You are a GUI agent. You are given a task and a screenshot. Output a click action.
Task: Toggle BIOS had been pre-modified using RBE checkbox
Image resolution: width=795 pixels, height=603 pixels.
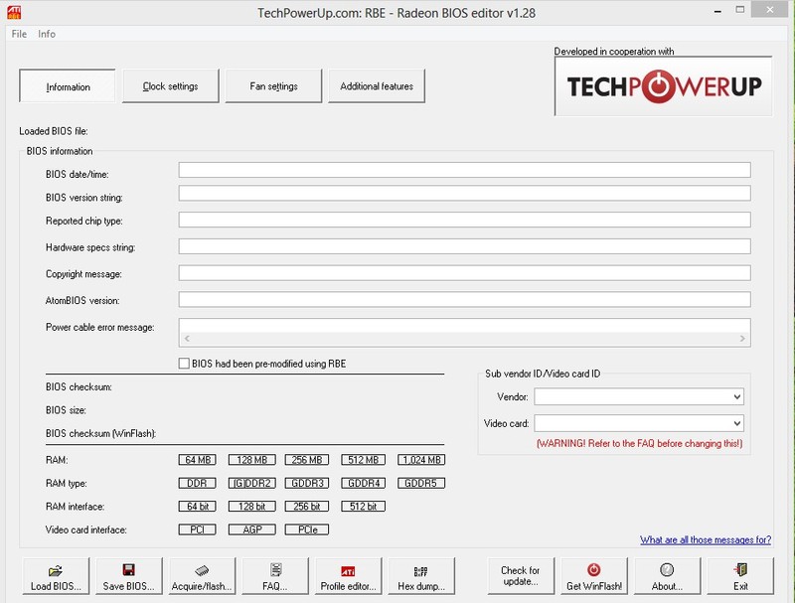tap(184, 364)
